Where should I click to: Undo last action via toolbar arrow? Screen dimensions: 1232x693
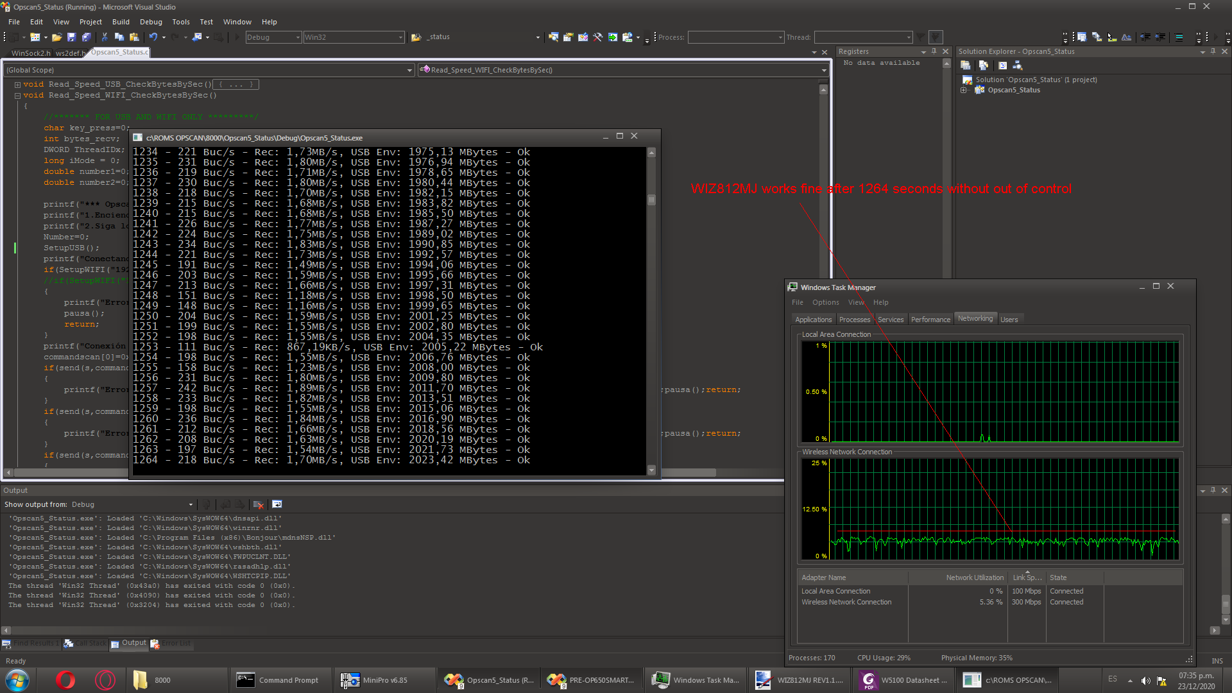click(153, 37)
